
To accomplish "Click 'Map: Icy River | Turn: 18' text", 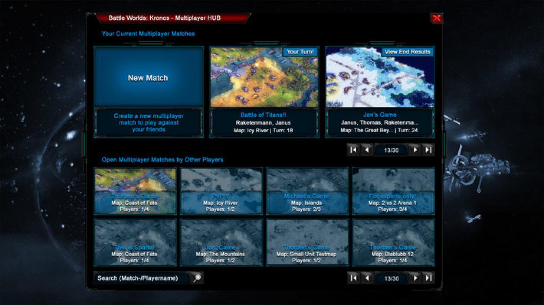I will [263, 130].
